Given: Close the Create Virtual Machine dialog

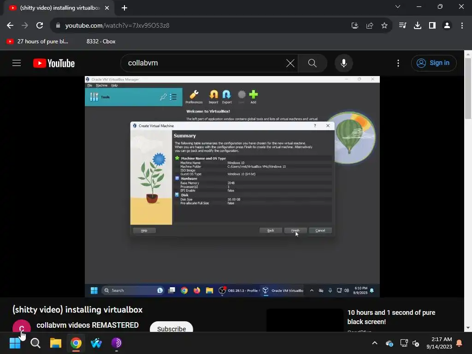Looking at the screenshot, I should click(x=328, y=126).
